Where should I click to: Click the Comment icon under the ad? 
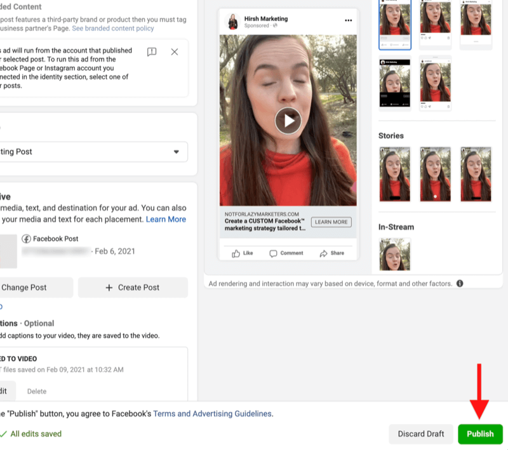[274, 253]
